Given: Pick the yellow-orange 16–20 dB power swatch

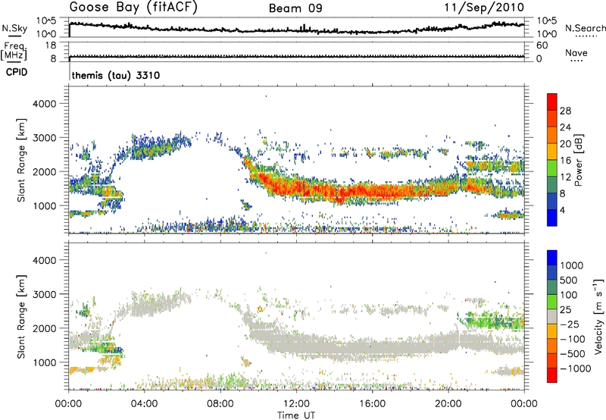Looking at the screenshot, I should click(552, 151).
